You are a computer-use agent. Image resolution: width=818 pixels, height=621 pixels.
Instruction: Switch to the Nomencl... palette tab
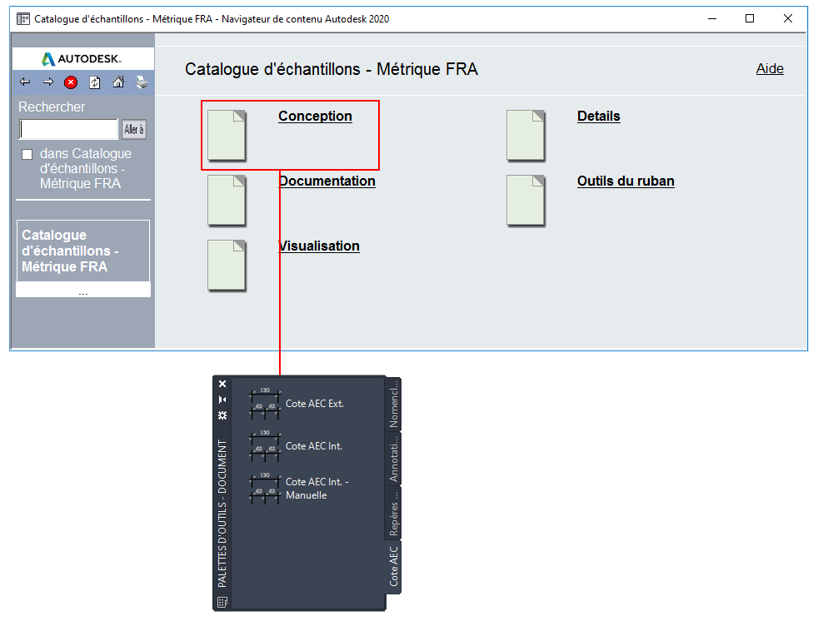(x=393, y=404)
